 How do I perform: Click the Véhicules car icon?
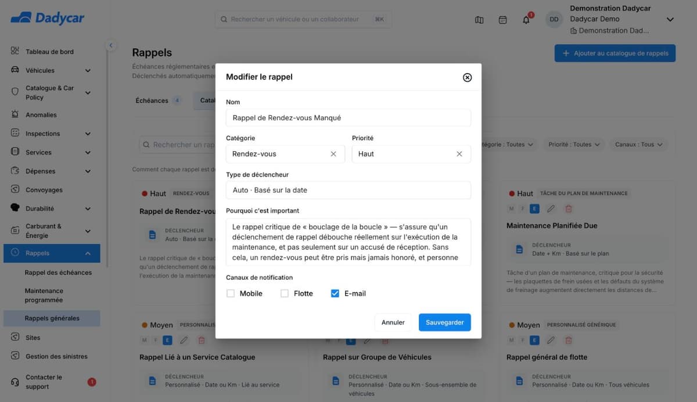pos(15,70)
